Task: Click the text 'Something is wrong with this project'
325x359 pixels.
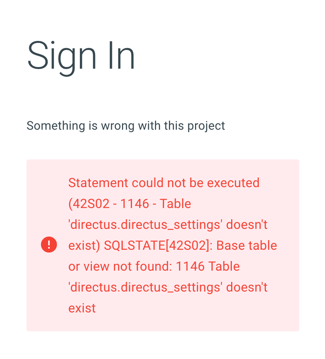Action: (125, 126)
